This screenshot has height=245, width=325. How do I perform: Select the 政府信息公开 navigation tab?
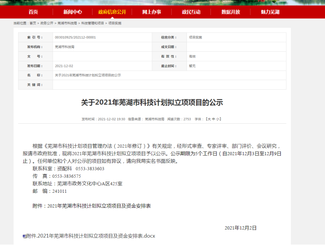pos(112,12)
